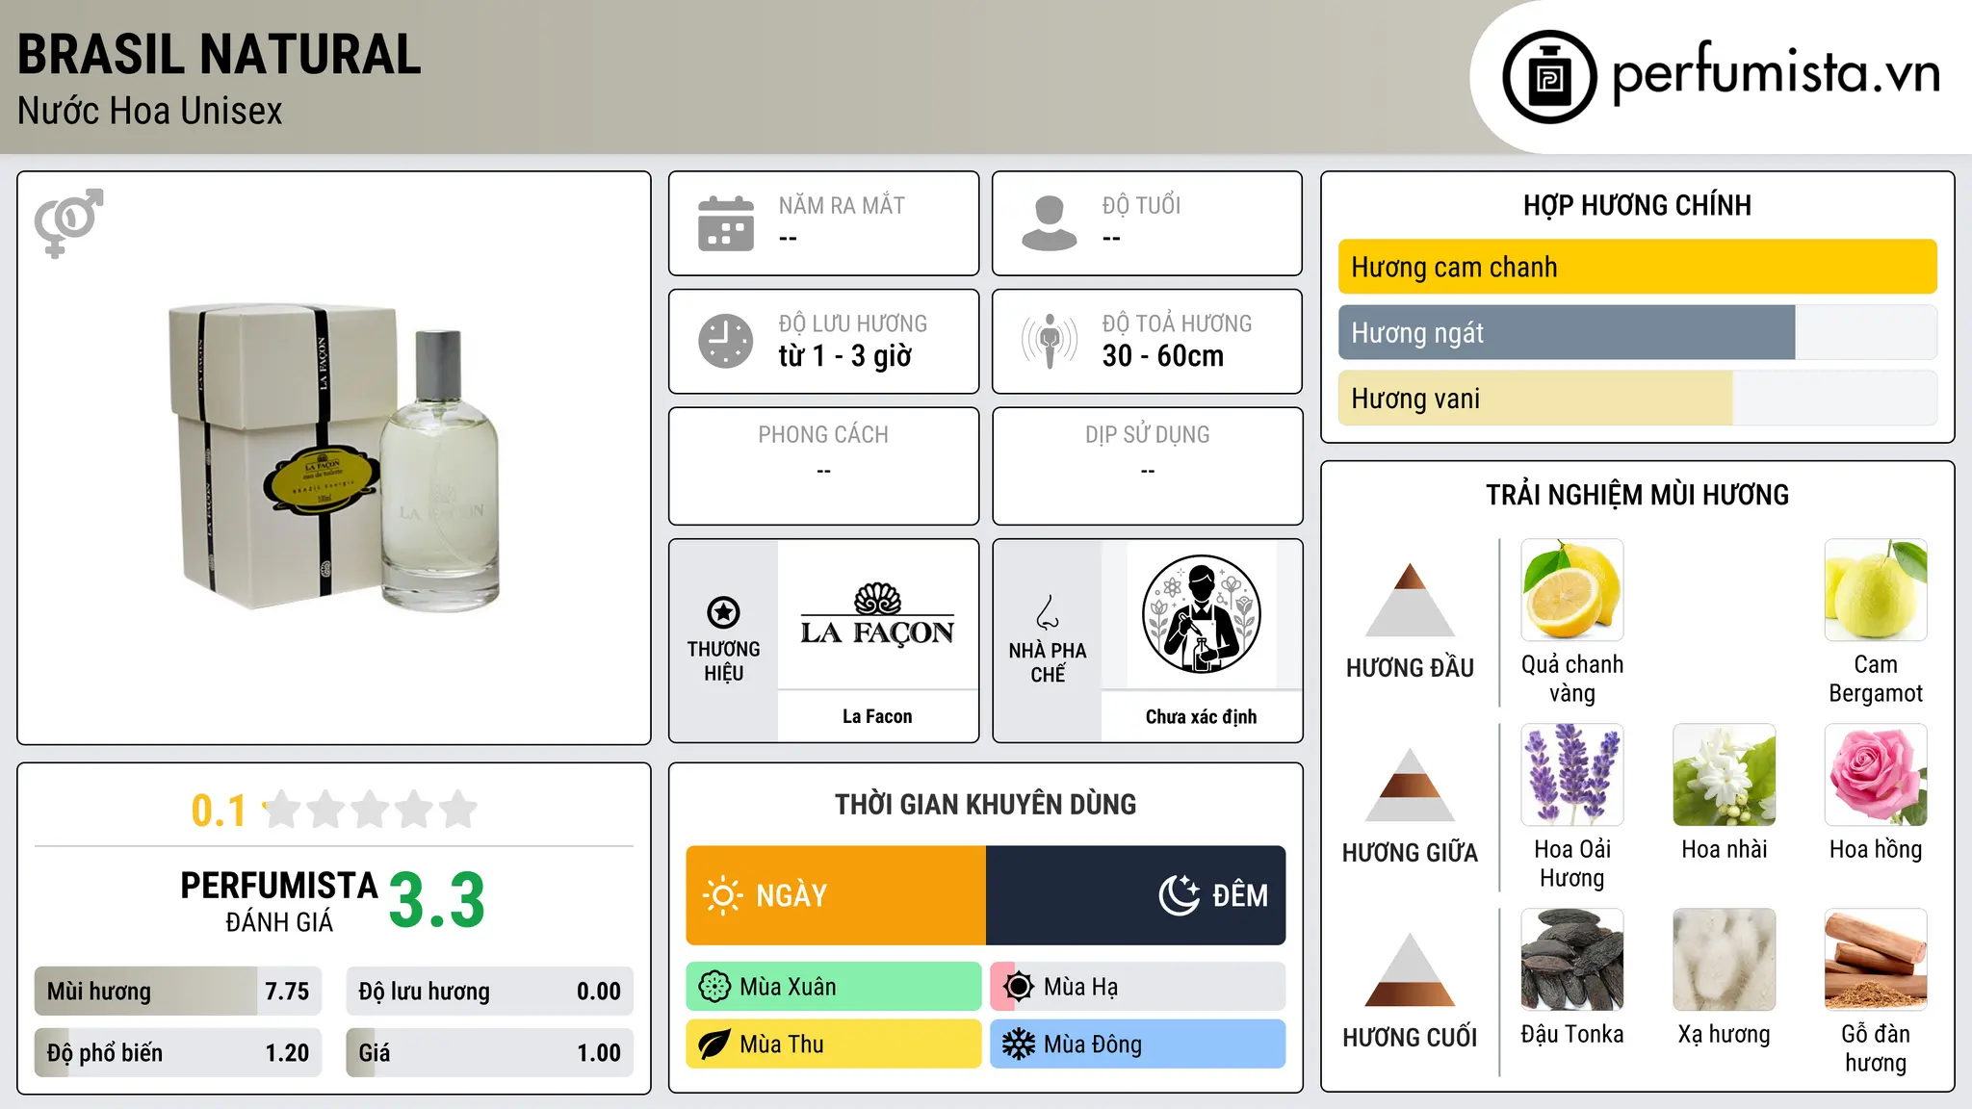The width and height of the screenshot is (1972, 1109).
Task: Click the Hương vani accord bar
Action: pos(1638,398)
